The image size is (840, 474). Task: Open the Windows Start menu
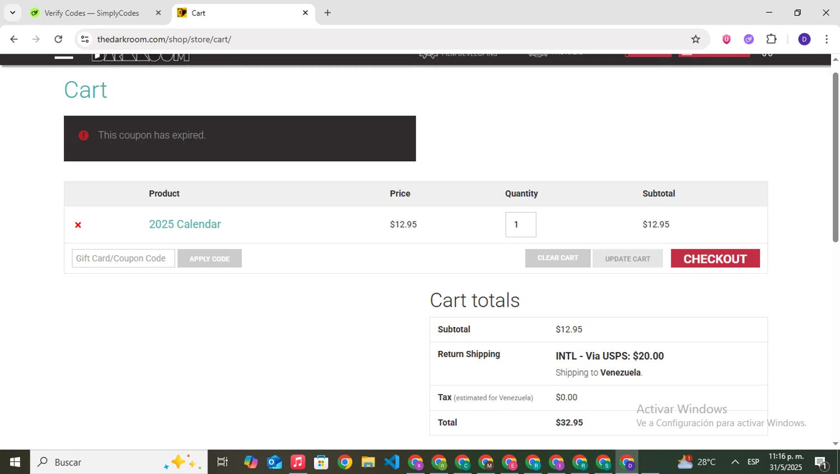click(x=15, y=462)
